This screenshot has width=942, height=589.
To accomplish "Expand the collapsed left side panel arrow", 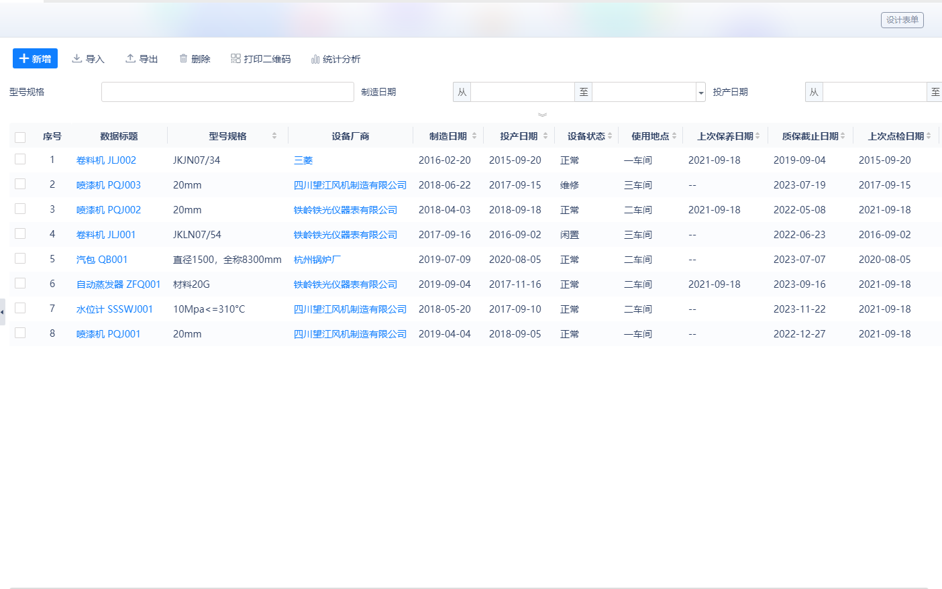I will click(3, 312).
